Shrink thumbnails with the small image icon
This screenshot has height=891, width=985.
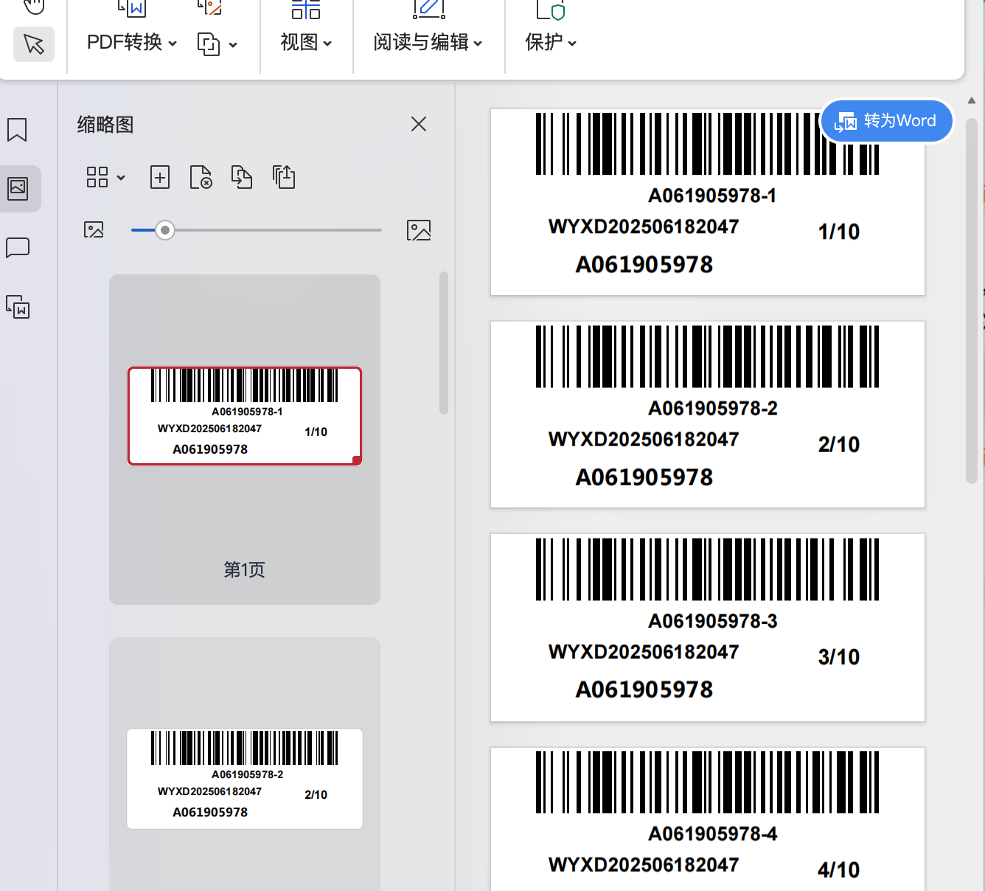pyautogui.click(x=94, y=230)
